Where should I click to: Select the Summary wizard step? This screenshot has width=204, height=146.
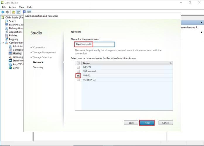click(38, 67)
